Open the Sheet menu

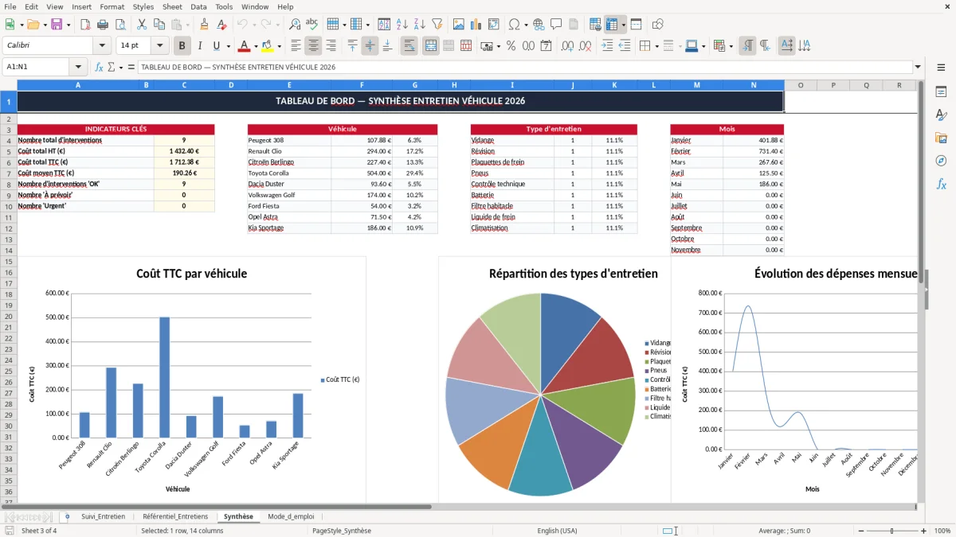pos(172,6)
